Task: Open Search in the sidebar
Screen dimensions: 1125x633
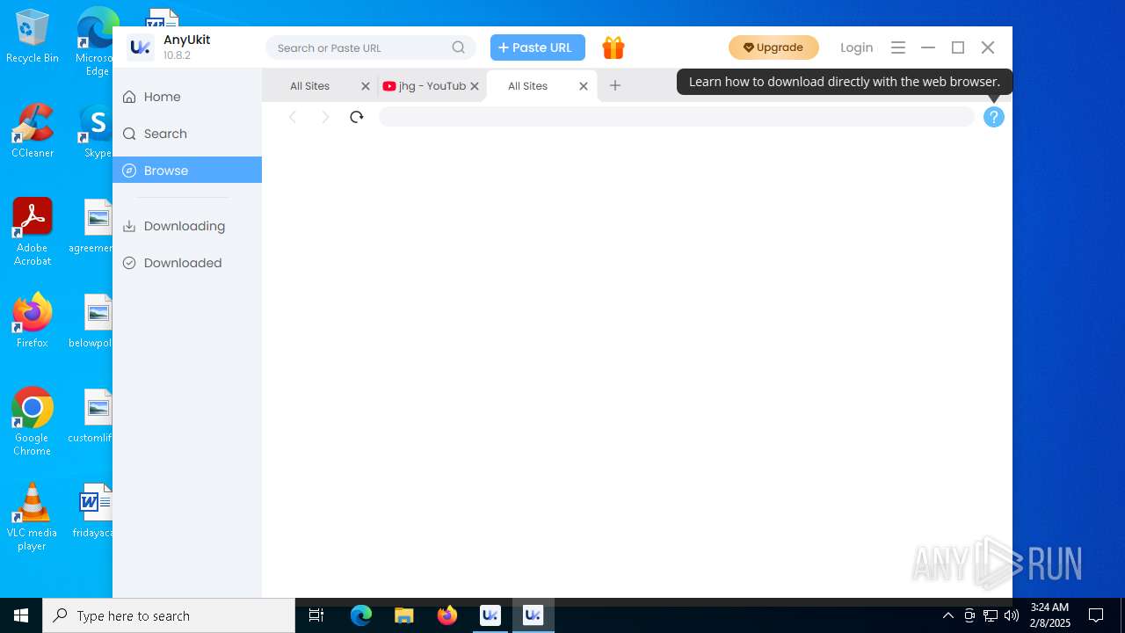Action: point(187,134)
